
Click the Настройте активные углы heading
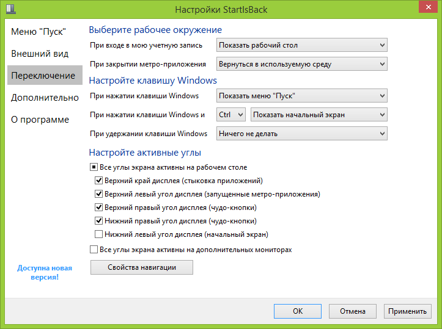click(145, 152)
